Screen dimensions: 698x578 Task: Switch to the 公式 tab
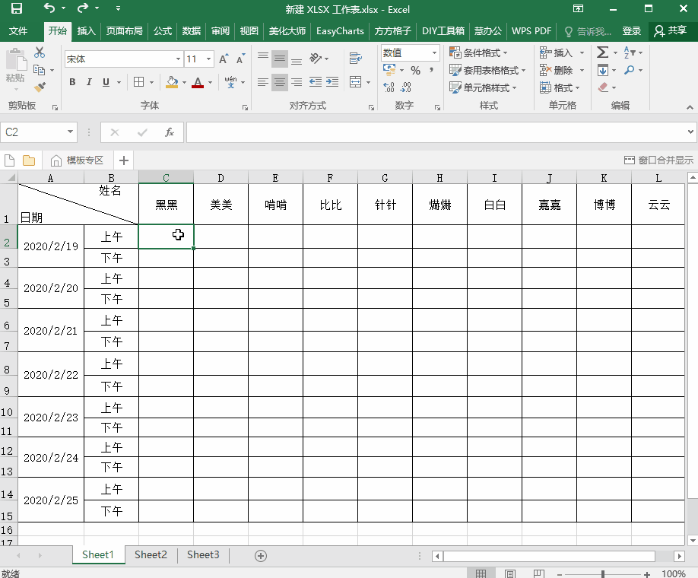(x=163, y=30)
